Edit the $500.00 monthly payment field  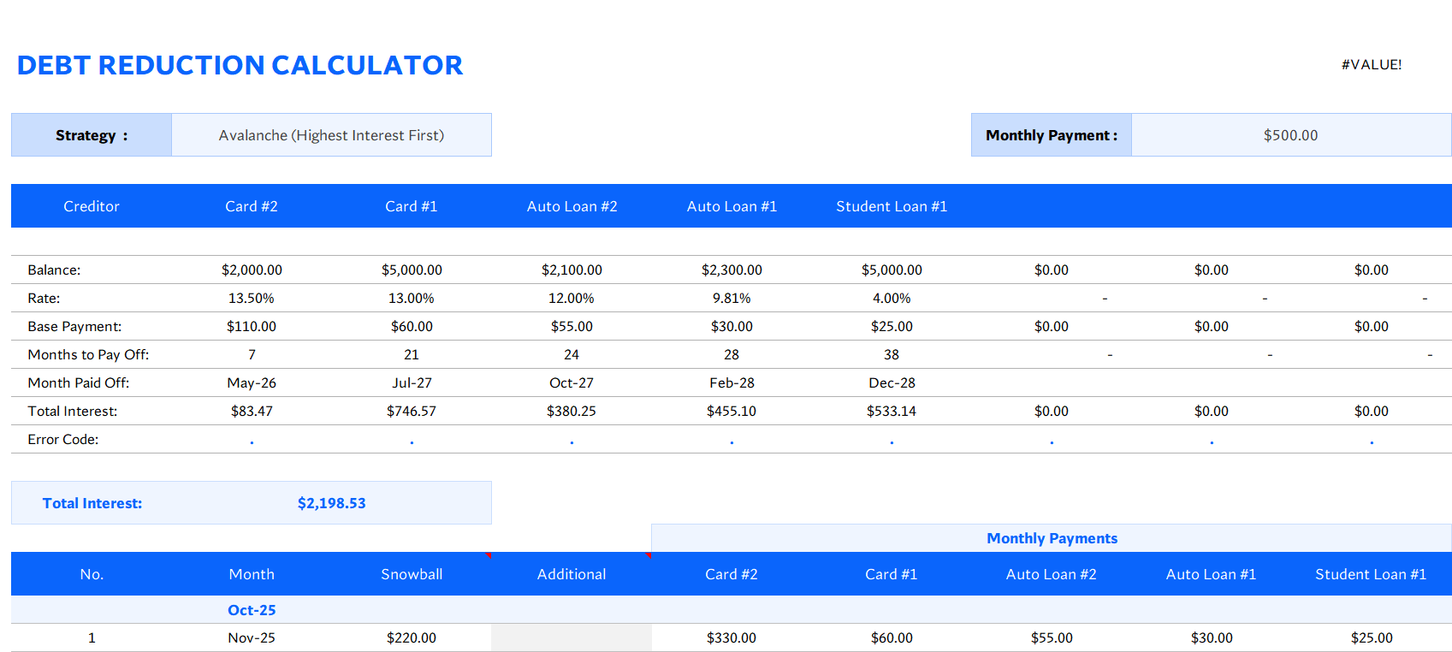(1291, 135)
